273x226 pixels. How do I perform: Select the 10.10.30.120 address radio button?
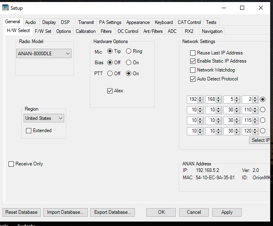[x=262, y=131]
